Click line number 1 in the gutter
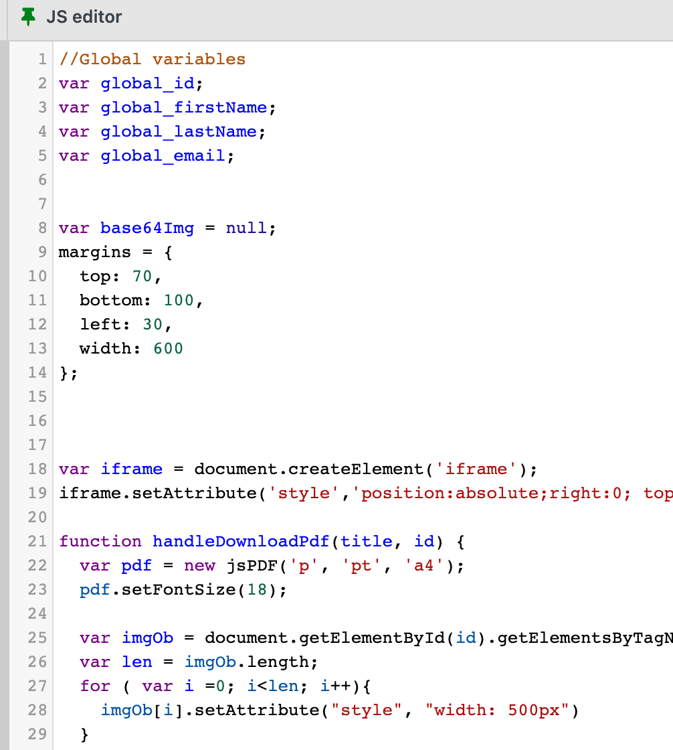Viewport: 673px width, 750px height. tap(42, 60)
